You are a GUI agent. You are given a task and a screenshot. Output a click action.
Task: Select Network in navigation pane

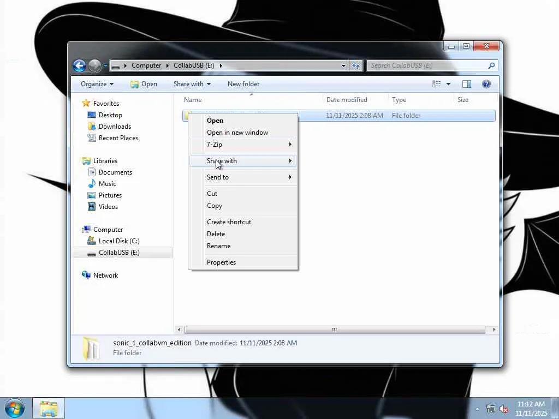105,276
